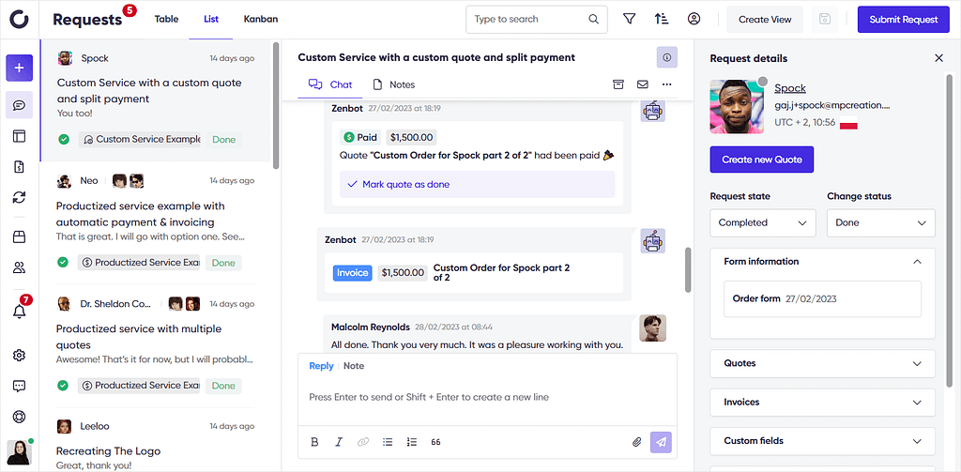The width and height of the screenshot is (961, 472).
Task: Click the Create new Quote button
Action: [x=761, y=160]
